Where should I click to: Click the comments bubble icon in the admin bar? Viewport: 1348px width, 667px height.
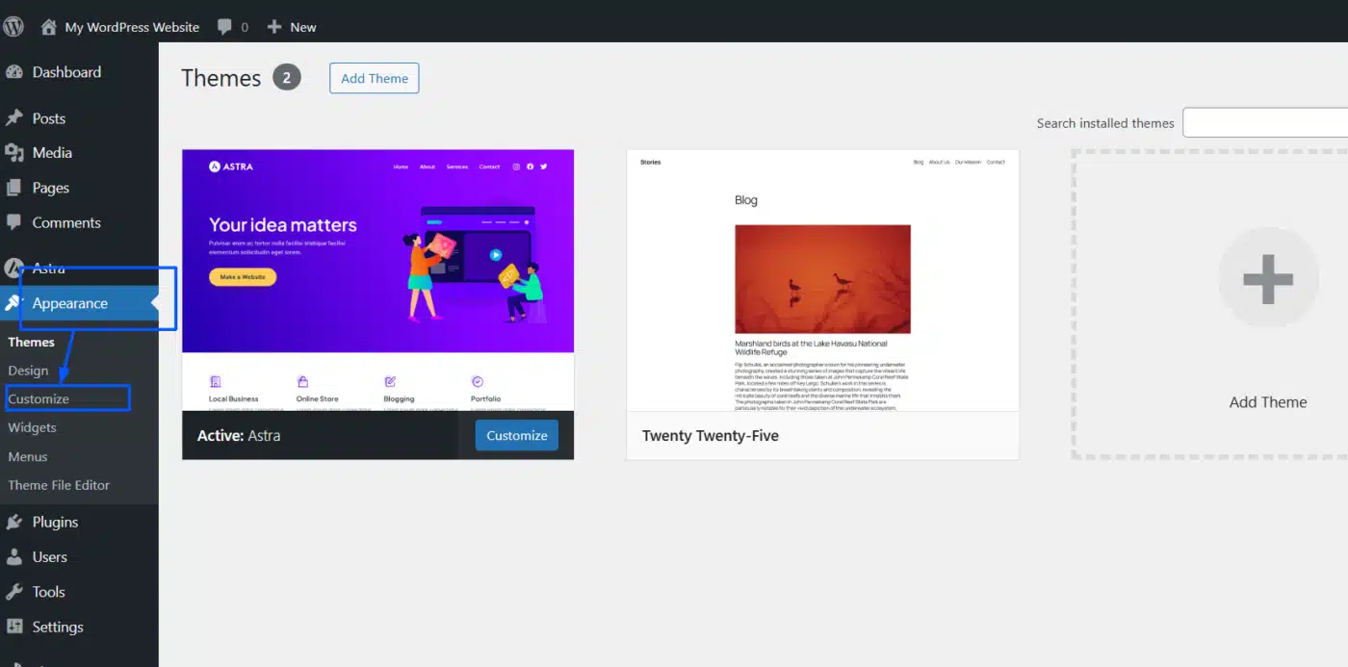(x=225, y=27)
